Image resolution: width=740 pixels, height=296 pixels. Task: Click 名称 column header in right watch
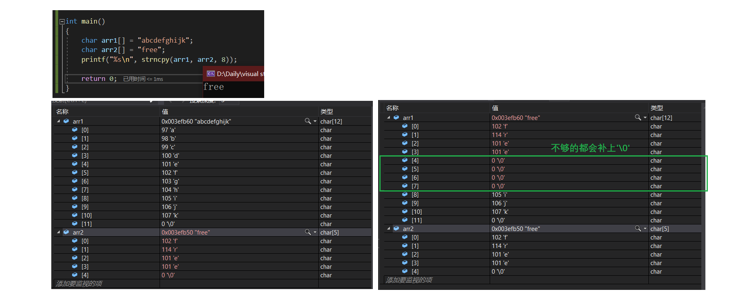392,108
